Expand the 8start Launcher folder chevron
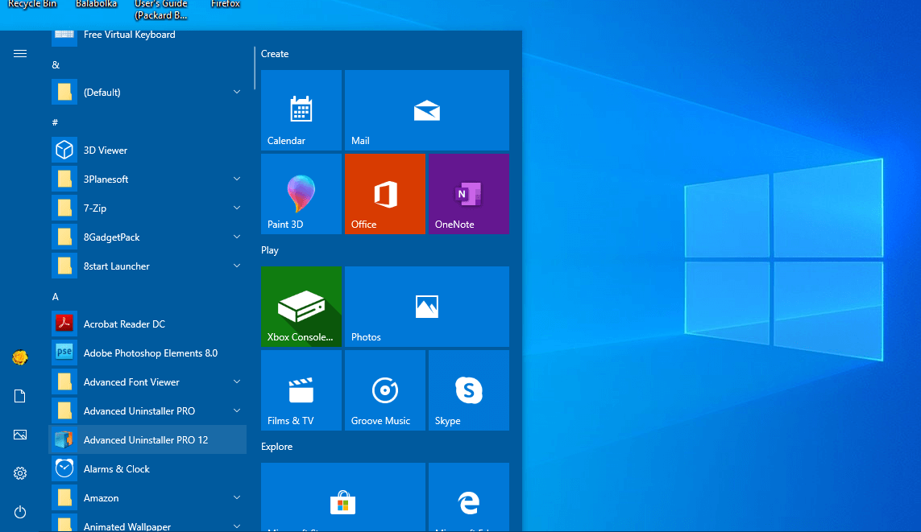Viewport: 921px width, 532px height. [237, 266]
